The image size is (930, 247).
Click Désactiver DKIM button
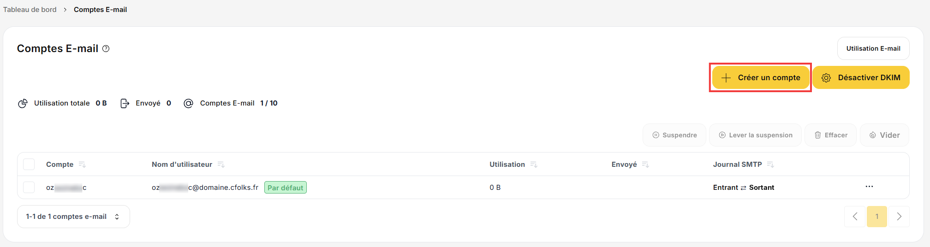(861, 77)
